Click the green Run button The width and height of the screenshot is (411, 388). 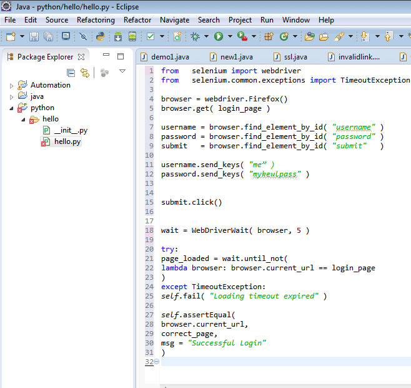[x=219, y=37]
